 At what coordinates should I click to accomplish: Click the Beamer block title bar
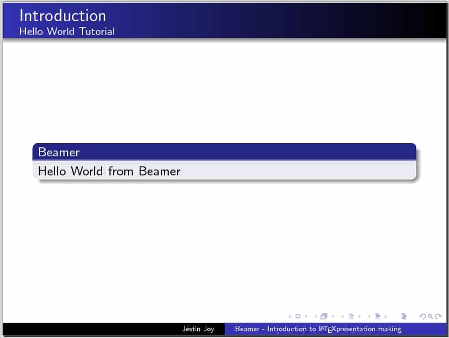coord(224,152)
